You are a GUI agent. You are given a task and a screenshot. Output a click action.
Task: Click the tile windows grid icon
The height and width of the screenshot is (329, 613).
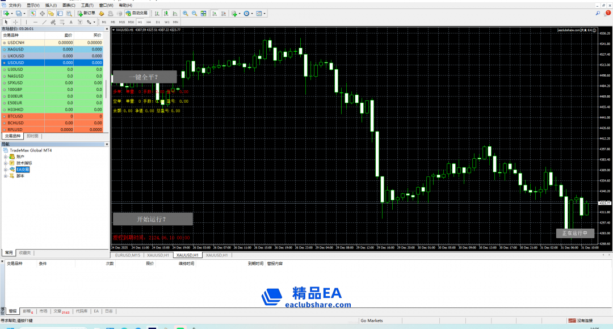click(203, 13)
